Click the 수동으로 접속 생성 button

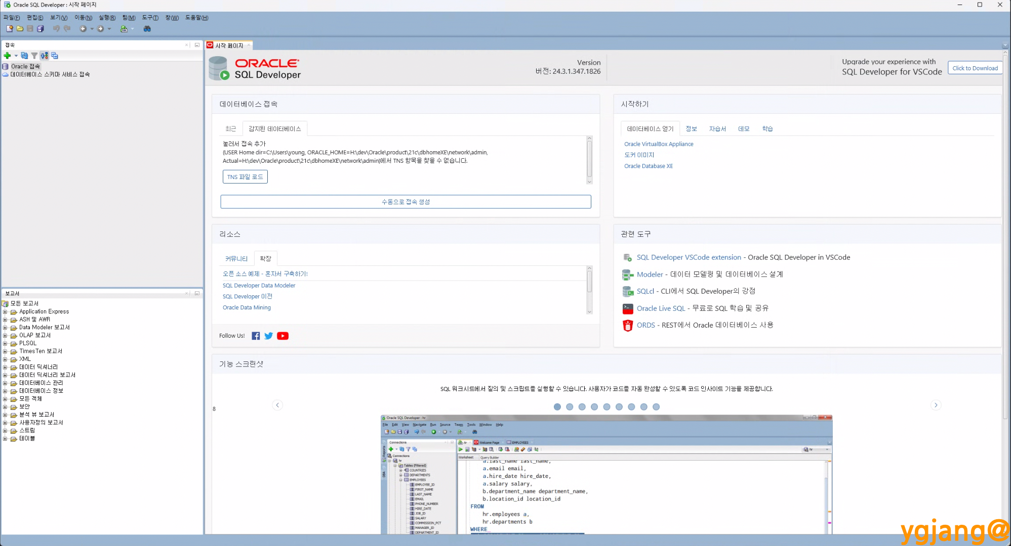tap(406, 202)
